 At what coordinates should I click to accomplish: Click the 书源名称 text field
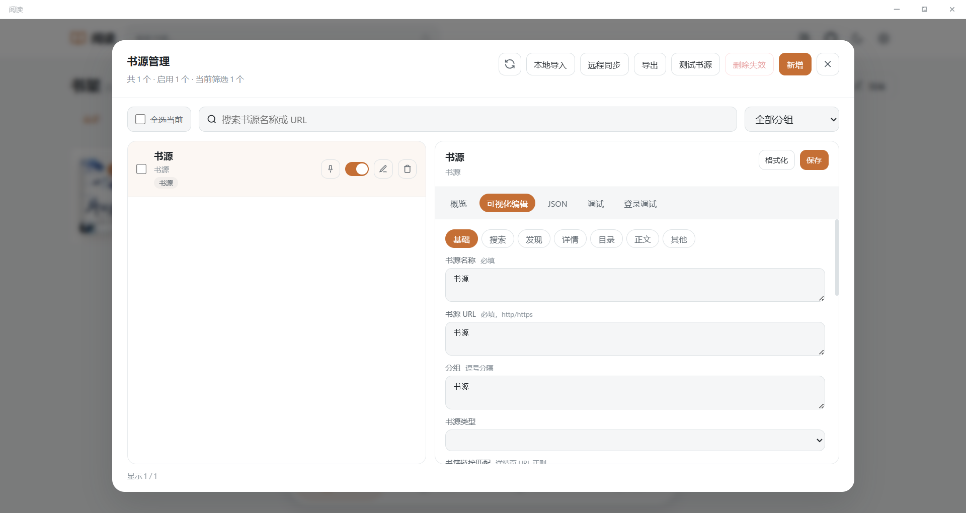tap(635, 285)
